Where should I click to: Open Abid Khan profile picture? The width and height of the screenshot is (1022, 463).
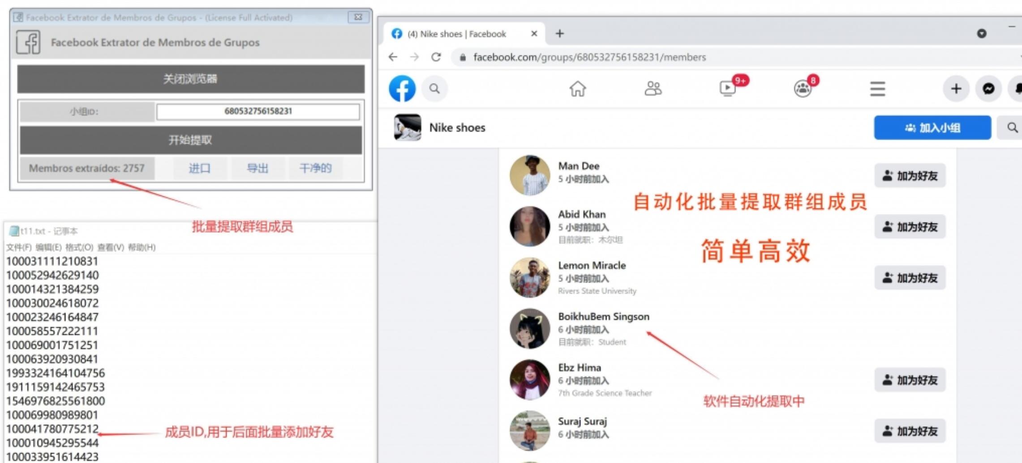530,226
